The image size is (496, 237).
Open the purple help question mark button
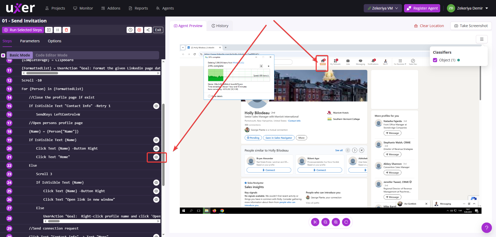pos(486,228)
